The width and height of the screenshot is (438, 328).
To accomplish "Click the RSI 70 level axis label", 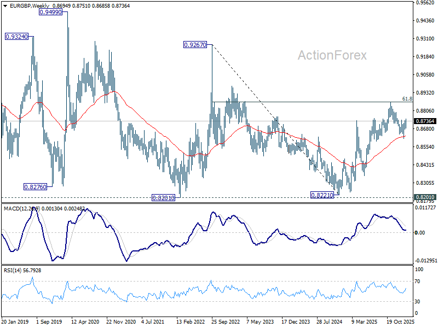I will pos(417,282).
